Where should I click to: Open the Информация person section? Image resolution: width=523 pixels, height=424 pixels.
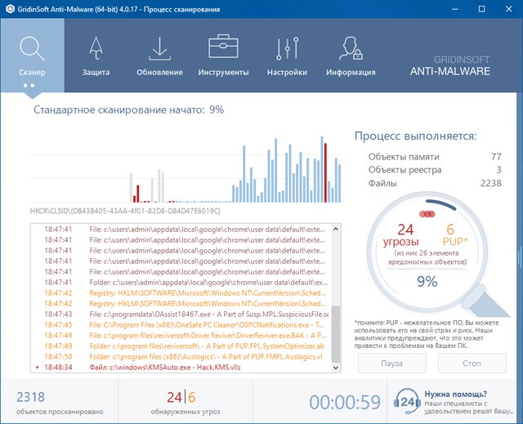pos(351,54)
